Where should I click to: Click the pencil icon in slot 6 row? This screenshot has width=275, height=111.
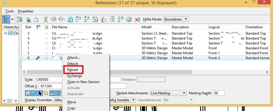click(x=37, y=58)
